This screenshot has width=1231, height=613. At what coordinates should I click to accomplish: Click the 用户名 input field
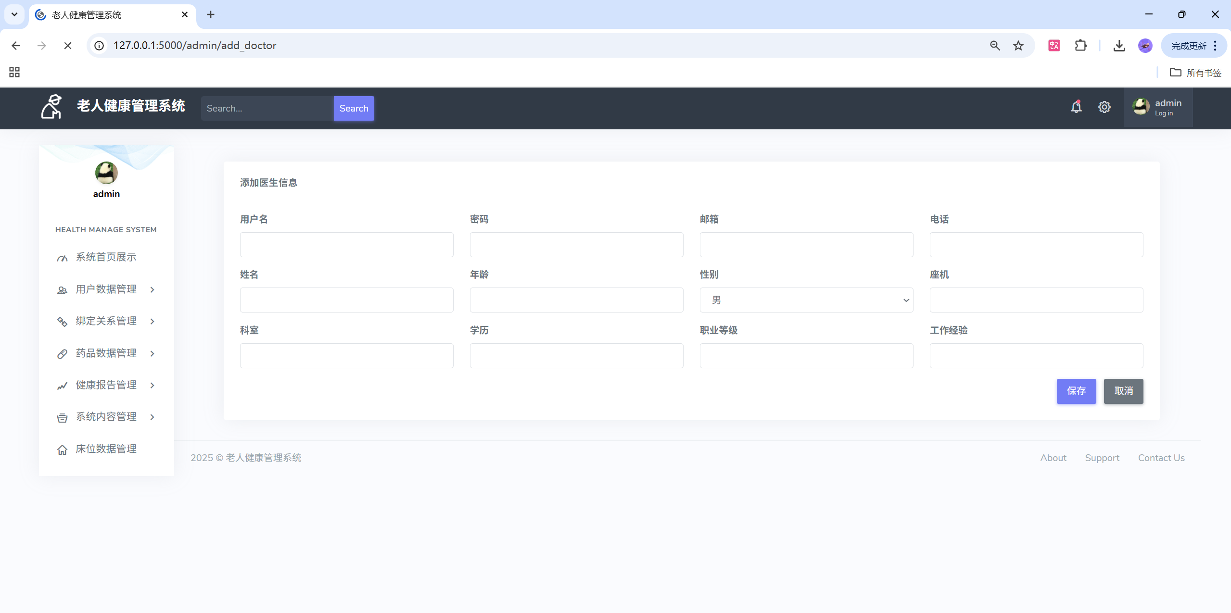pyautogui.click(x=346, y=245)
